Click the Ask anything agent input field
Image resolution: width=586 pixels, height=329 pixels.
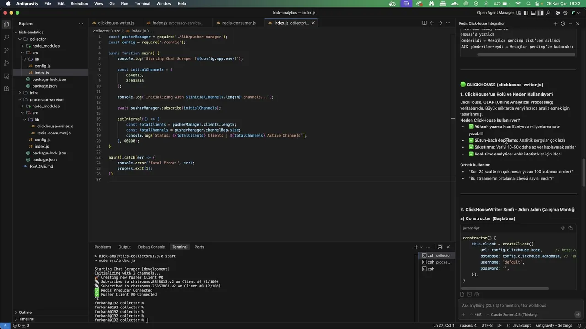(x=520, y=305)
